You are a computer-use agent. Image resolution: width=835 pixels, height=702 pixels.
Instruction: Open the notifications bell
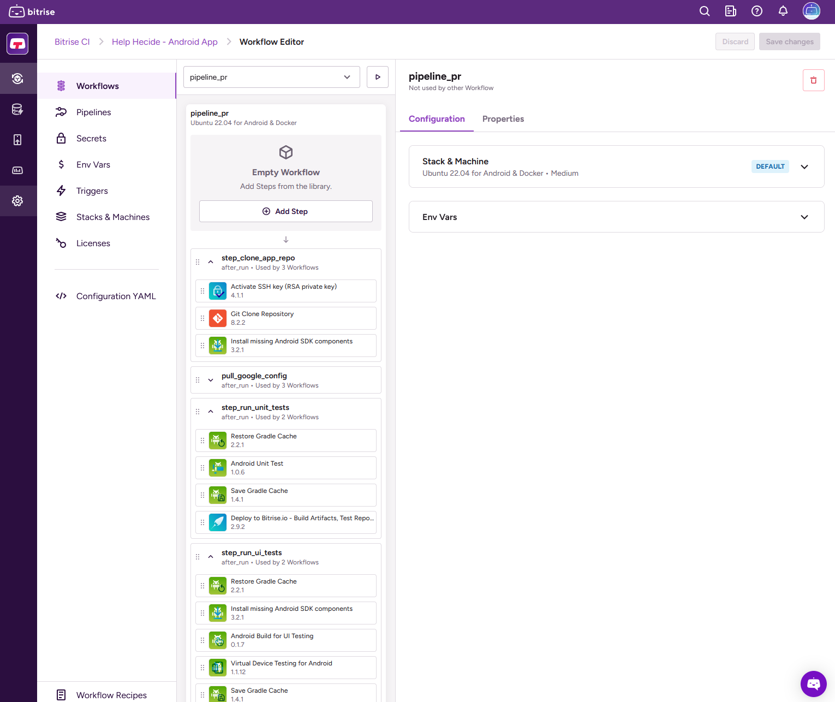[x=783, y=11]
